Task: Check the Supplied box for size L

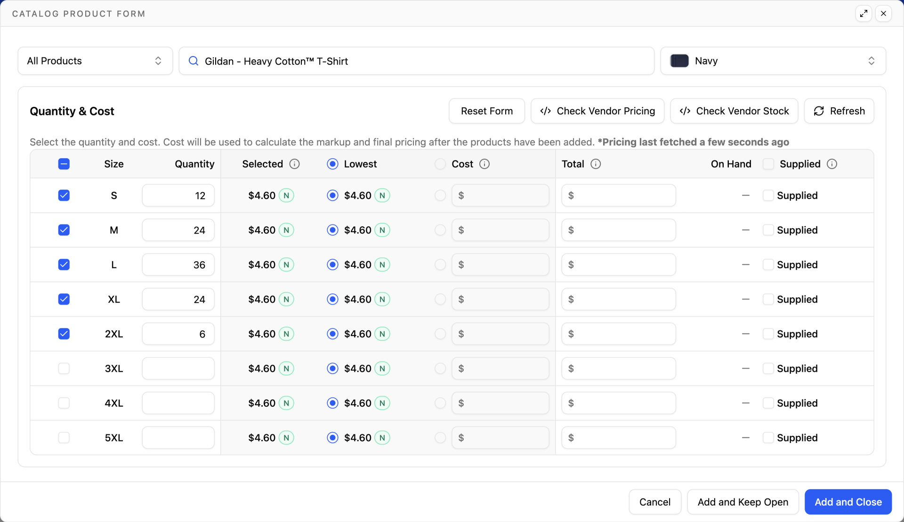Action: coord(768,265)
